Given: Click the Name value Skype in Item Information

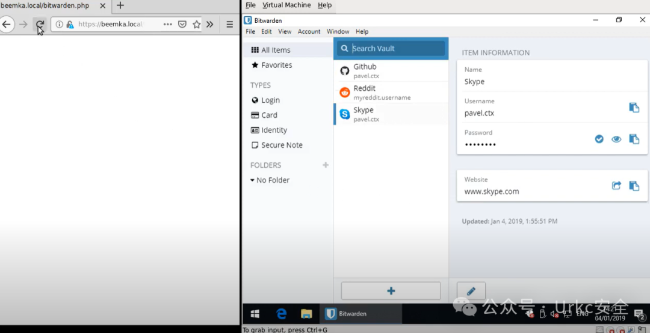Looking at the screenshot, I should pyautogui.click(x=474, y=82).
